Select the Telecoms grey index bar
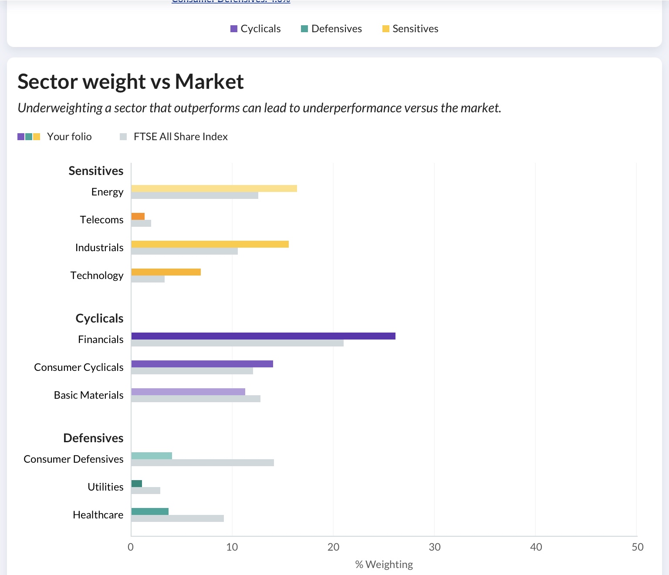Screen dimensions: 669x575 pyautogui.click(x=141, y=223)
